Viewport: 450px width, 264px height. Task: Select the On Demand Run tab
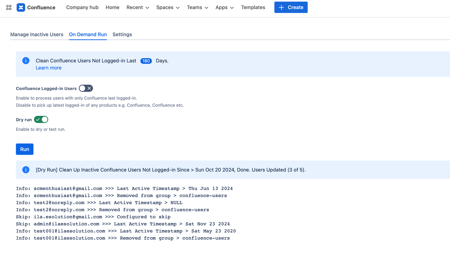pos(88,34)
